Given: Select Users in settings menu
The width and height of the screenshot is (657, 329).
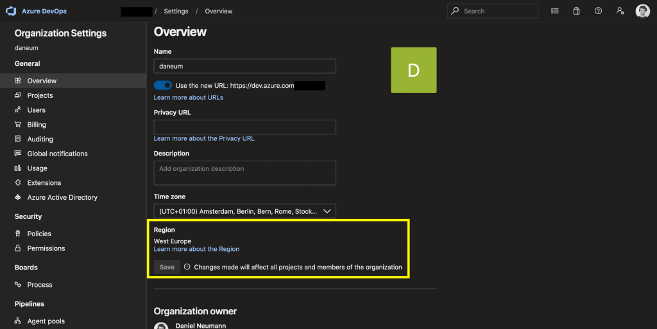Looking at the screenshot, I should (x=37, y=110).
